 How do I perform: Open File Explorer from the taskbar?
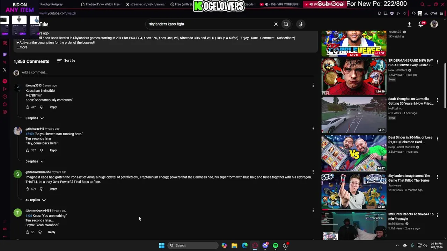click(234, 245)
